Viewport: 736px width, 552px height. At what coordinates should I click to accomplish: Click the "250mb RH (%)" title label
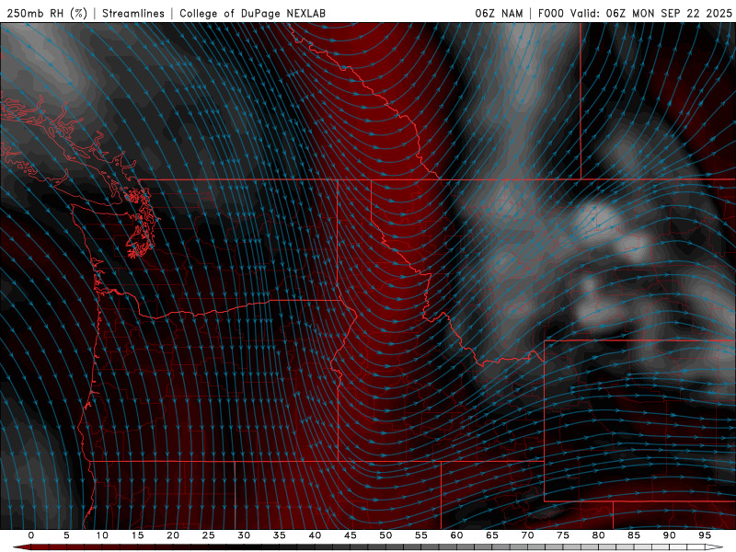click(x=47, y=13)
